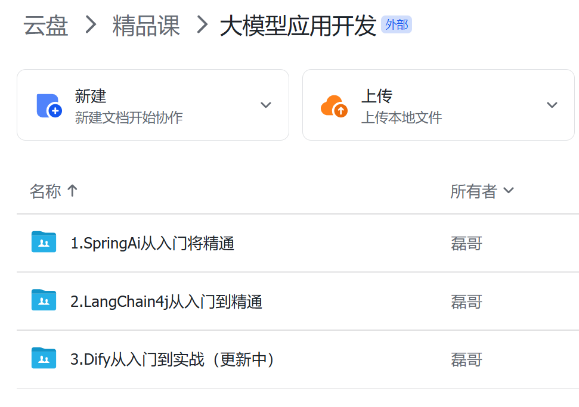This screenshot has height=407, width=579.
Task: Open 2.LangChain4j从入门到精通 folder name
Action: 166,302
